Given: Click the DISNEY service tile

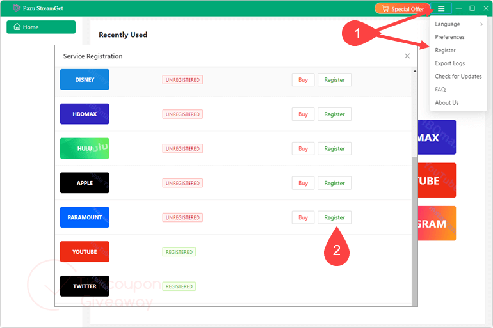Looking at the screenshot, I should click(85, 79).
